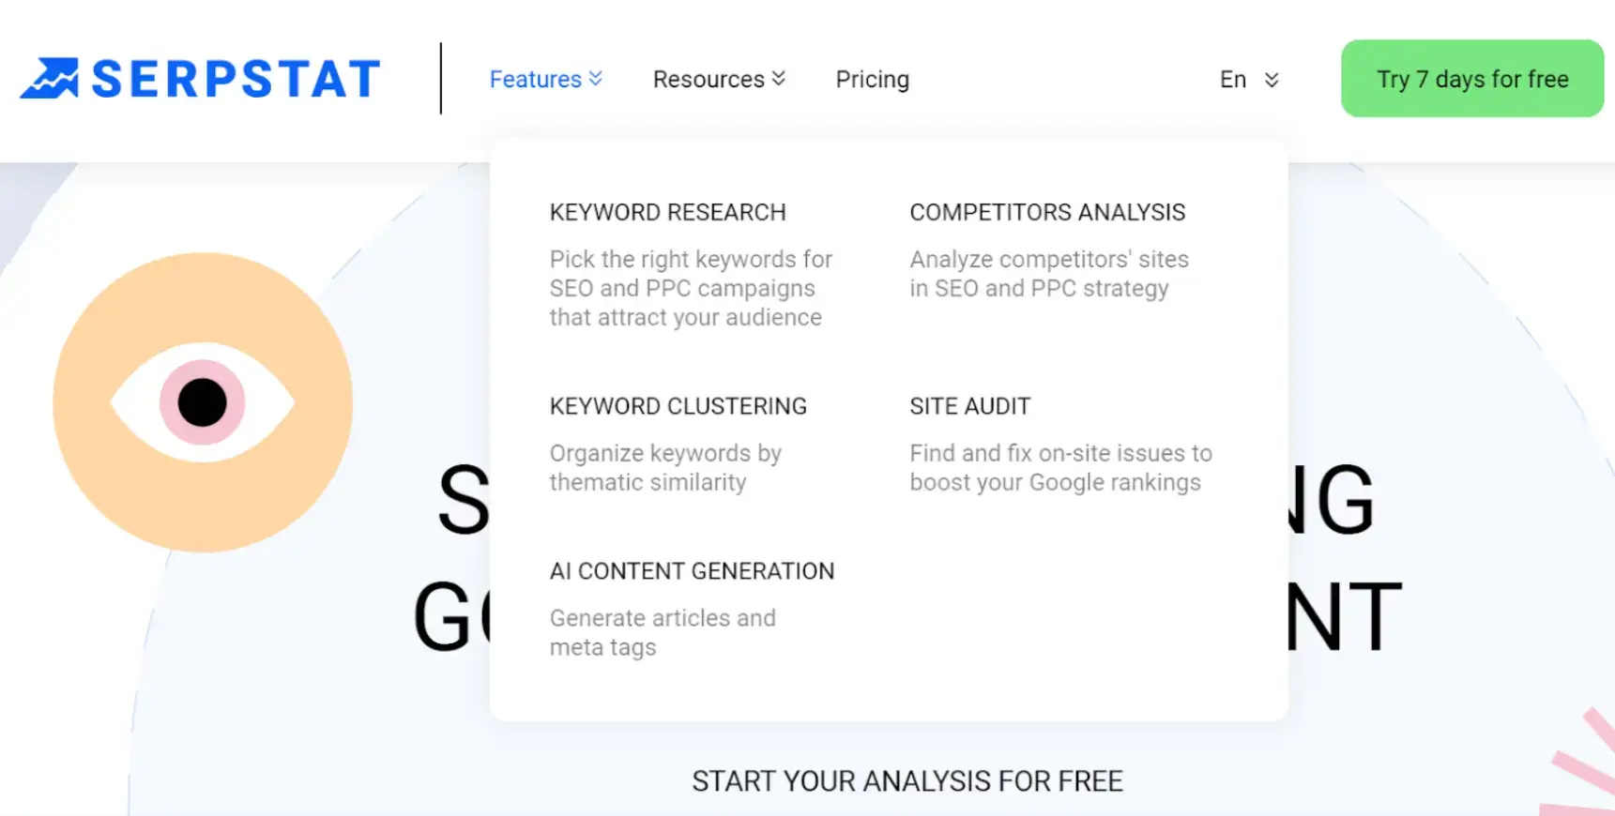Select the AI Content Generation heading
This screenshot has width=1615, height=816.
692,571
